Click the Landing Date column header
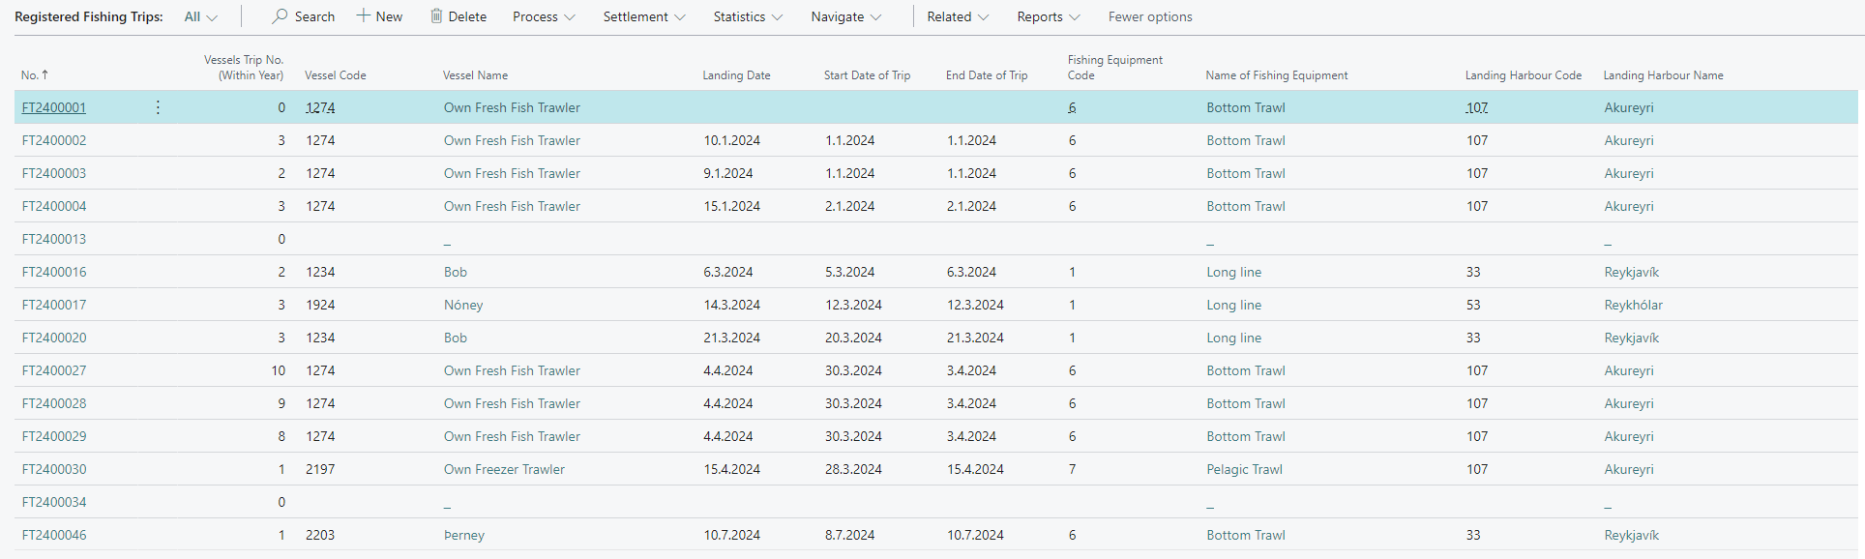Image resolution: width=1865 pixels, height=559 pixels. (736, 75)
